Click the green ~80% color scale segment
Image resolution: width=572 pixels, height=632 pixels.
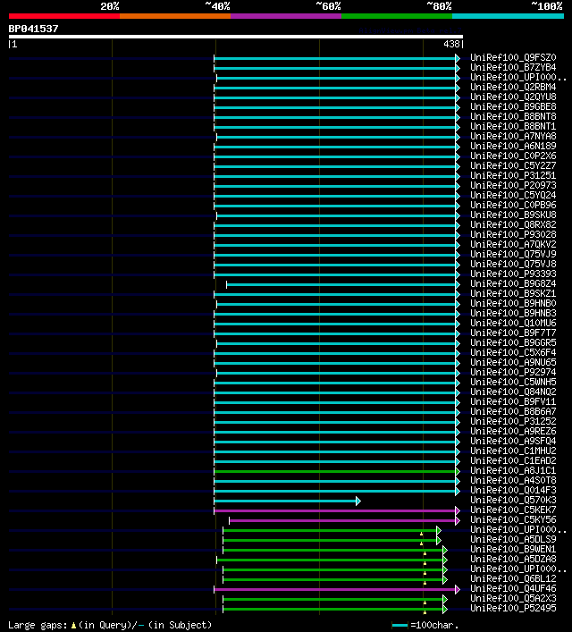pyautogui.click(x=397, y=16)
